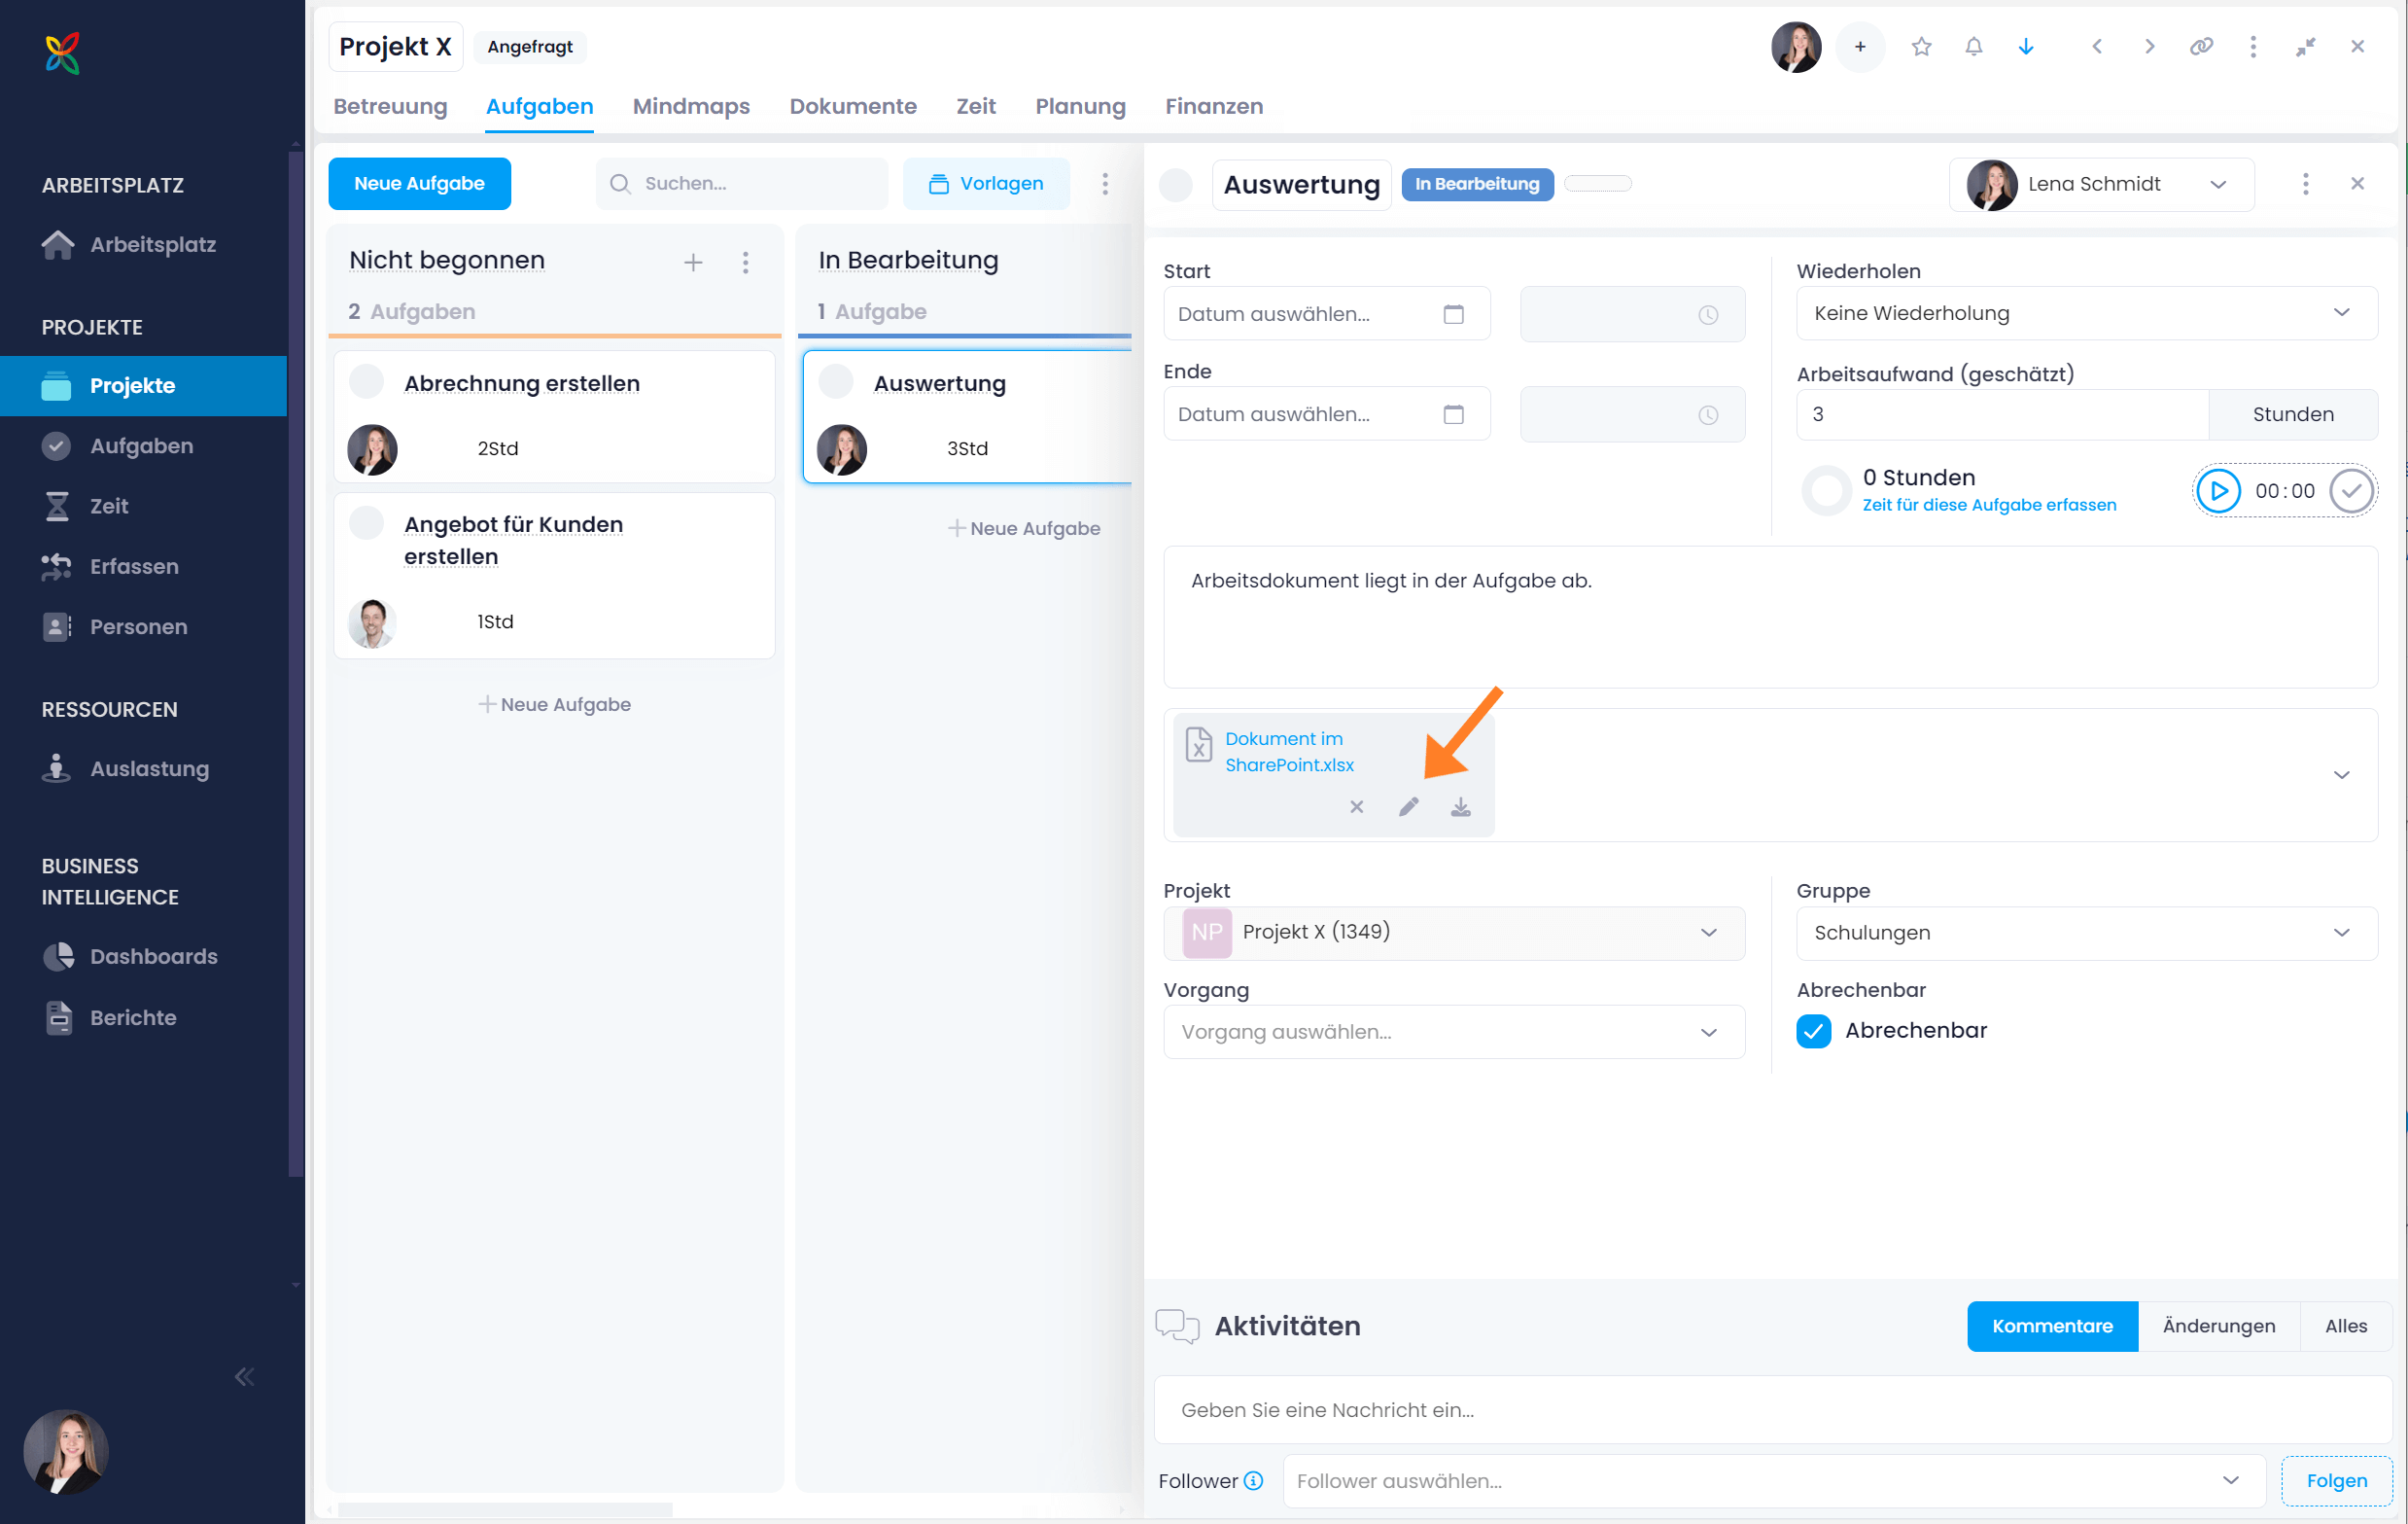
Task: Click Zeit für diese Aufgabe erfassen link
Action: (1989, 506)
